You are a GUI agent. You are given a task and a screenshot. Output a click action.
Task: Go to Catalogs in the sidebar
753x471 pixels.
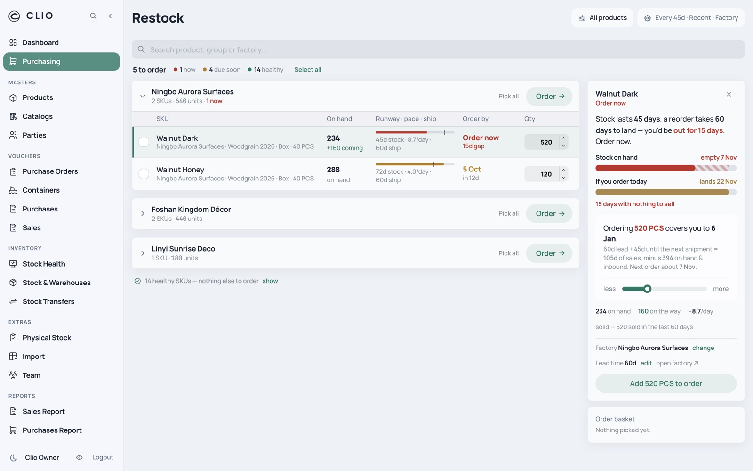point(61,116)
